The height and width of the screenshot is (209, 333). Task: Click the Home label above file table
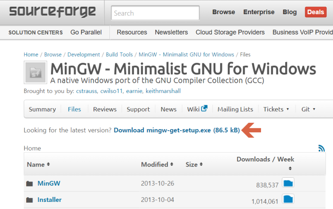[32, 148]
